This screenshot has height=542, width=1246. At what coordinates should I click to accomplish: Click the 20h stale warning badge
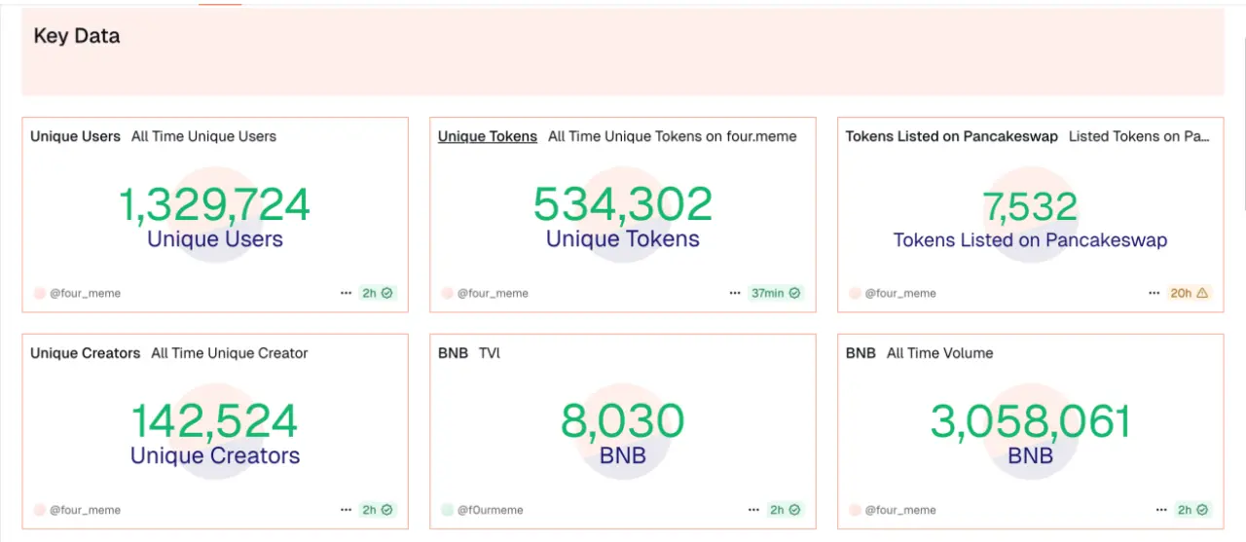point(1189,293)
